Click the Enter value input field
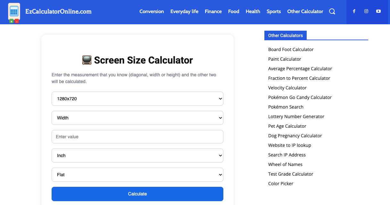 coord(137,136)
